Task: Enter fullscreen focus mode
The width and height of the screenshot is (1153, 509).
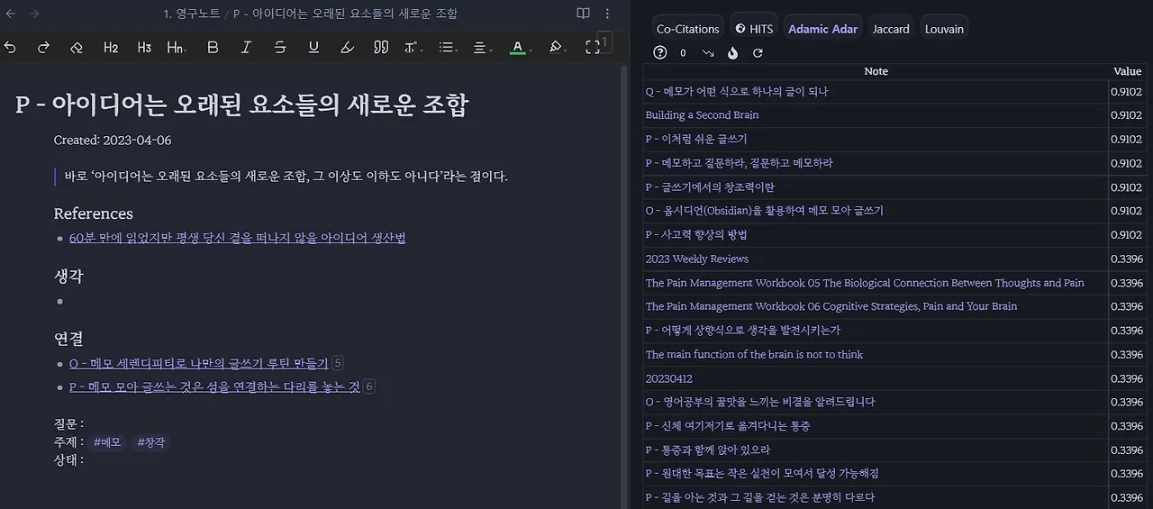Action: [x=593, y=47]
